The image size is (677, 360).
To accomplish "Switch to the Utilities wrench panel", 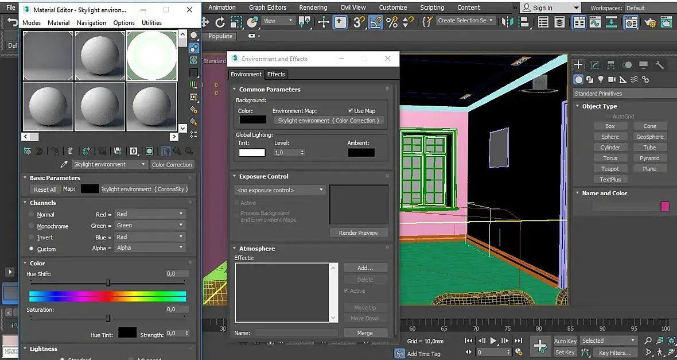I will point(659,65).
